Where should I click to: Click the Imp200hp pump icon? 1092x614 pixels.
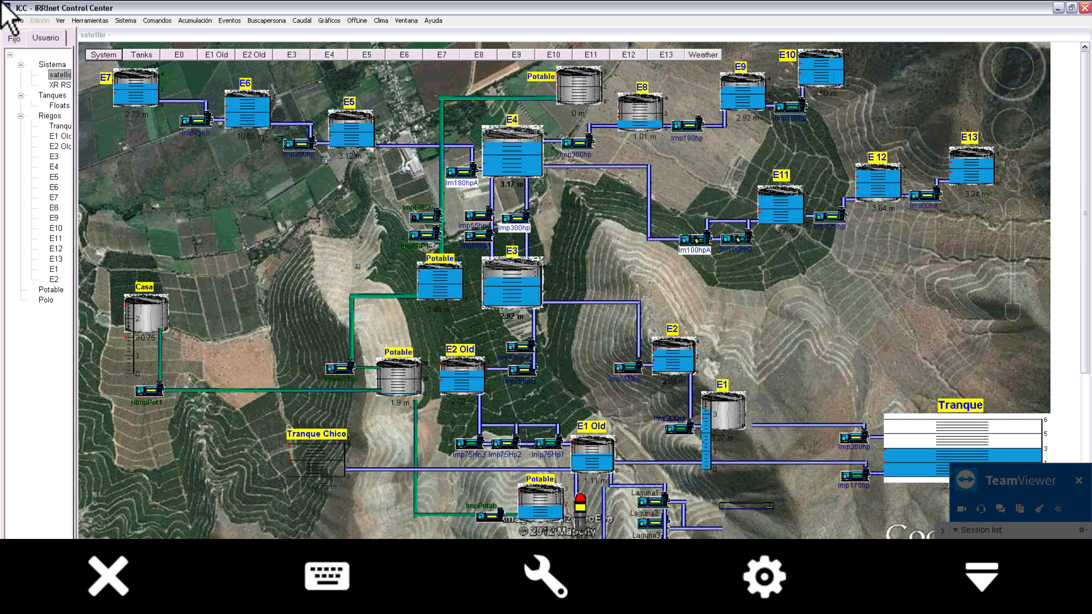299,143
